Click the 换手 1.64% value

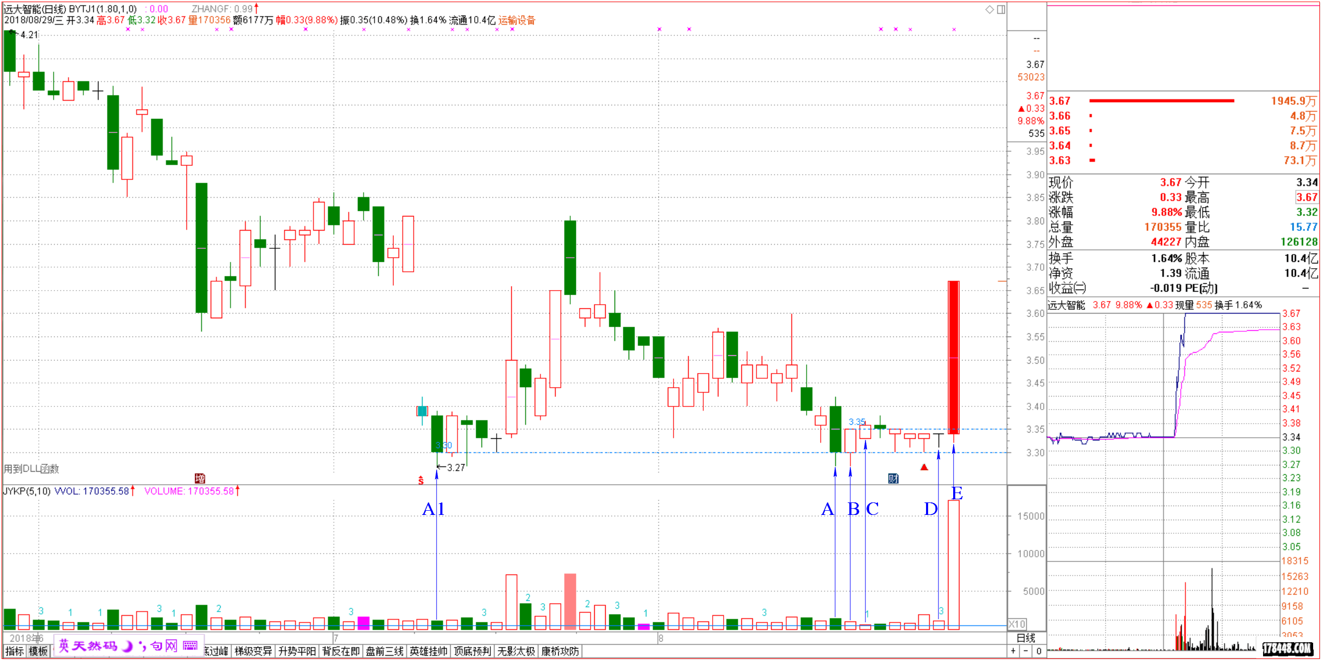[x=1167, y=258]
